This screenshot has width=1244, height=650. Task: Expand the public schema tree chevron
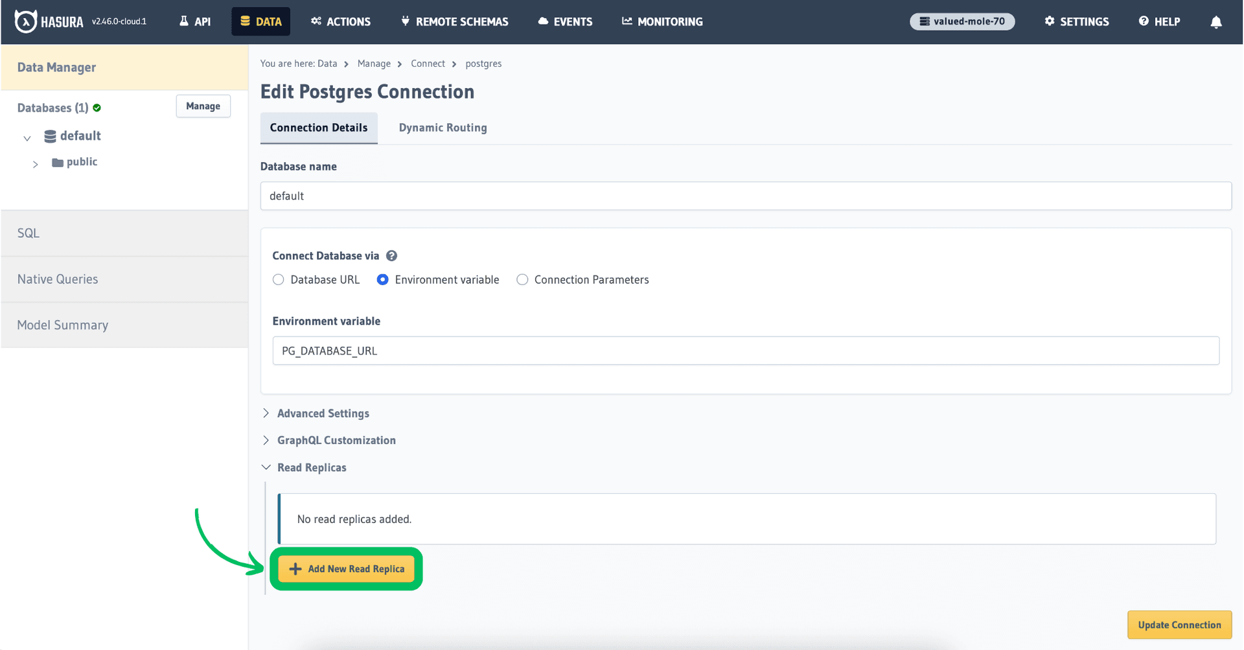pos(36,164)
